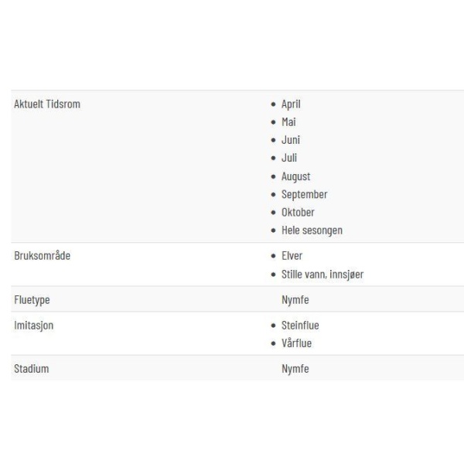This screenshot has width=464, height=464.
Task: Click the 'Vårflue' imitation entry
Action: coord(296,343)
